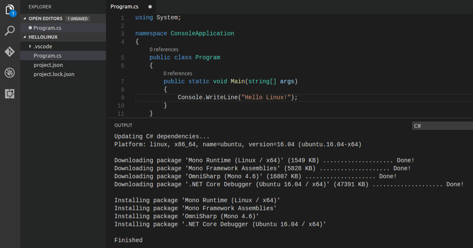This screenshot has height=248, width=473.
Task: Open project.json in the file tree
Action: tap(63, 65)
